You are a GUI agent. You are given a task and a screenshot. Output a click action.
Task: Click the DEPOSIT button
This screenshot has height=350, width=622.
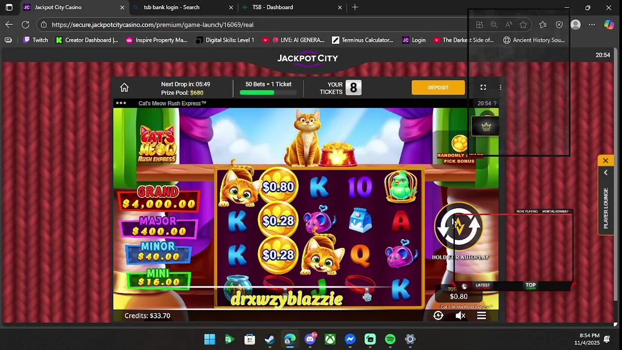pyautogui.click(x=438, y=87)
